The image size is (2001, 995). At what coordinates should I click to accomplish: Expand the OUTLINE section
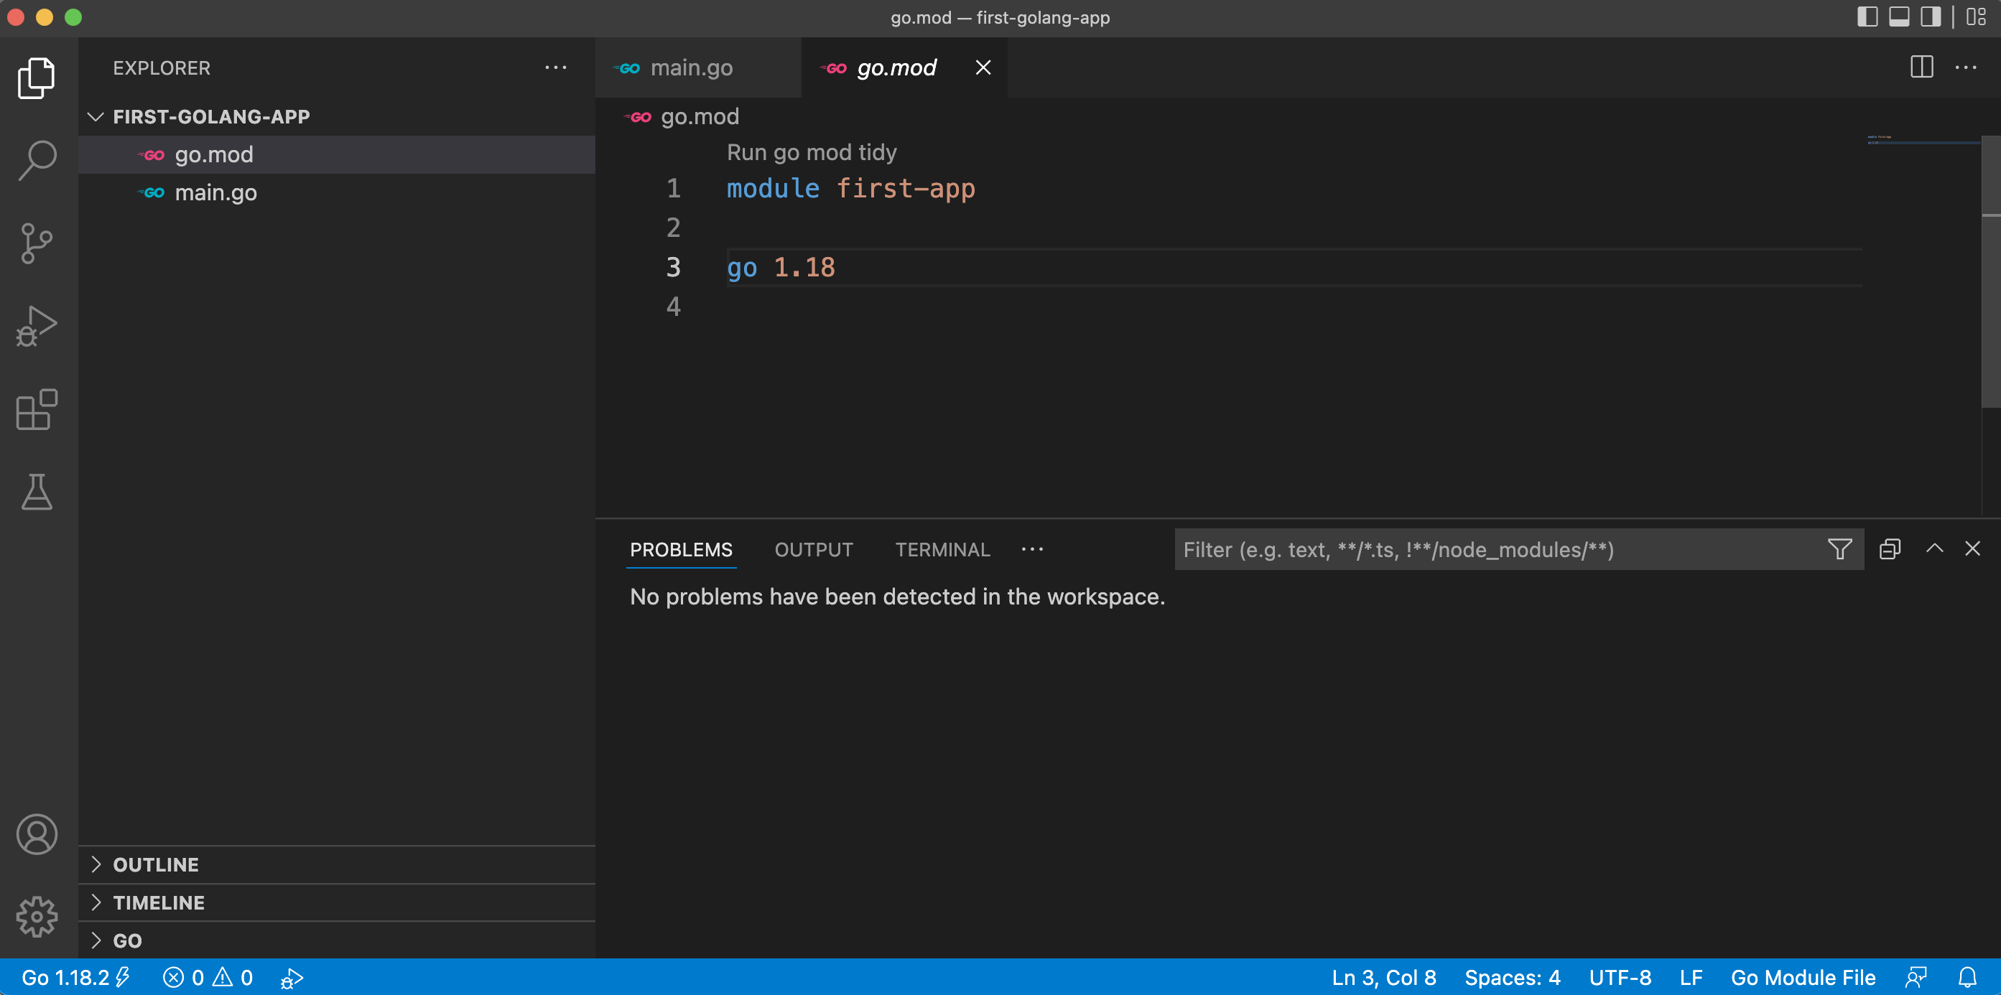coord(336,864)
